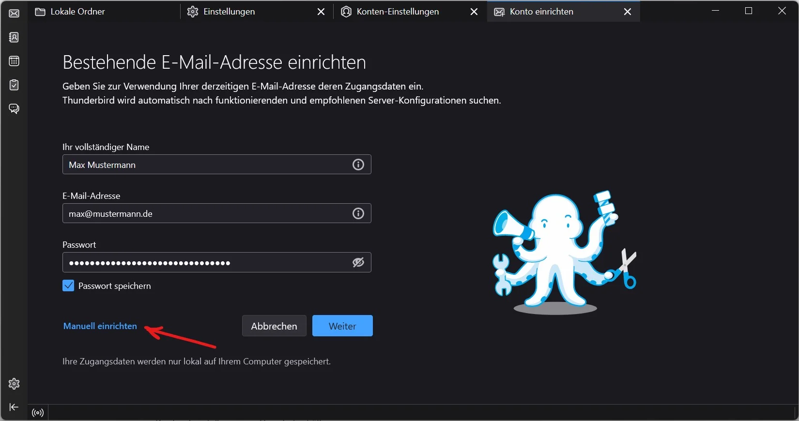Open Settings gear in the sidebar

point(14,384)
